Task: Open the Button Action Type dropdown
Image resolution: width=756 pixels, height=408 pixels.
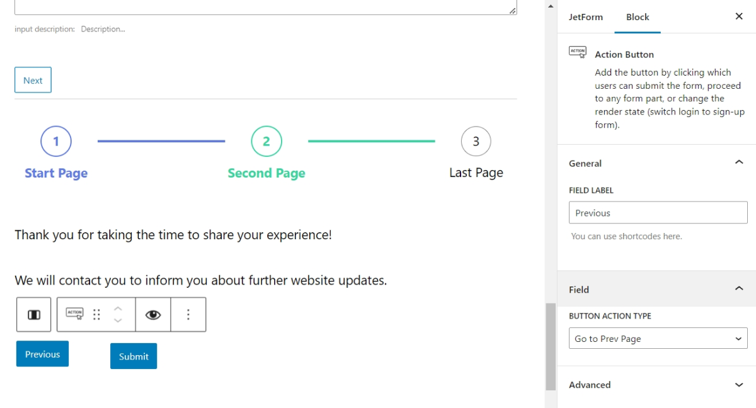Action: tap(658, 339)
